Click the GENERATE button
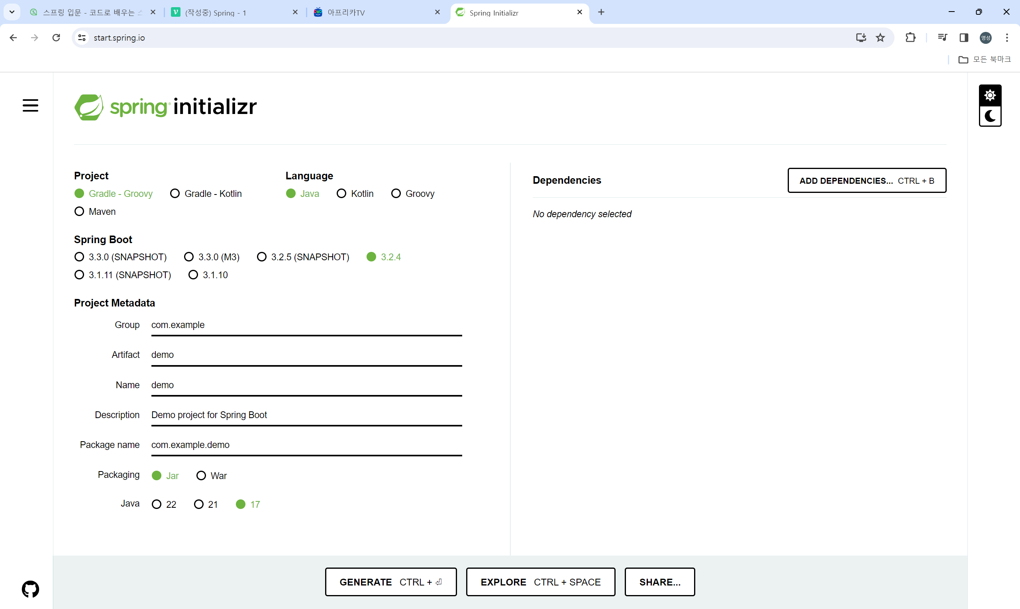This screenshot has height=609, width=1020. pos(390,582)
